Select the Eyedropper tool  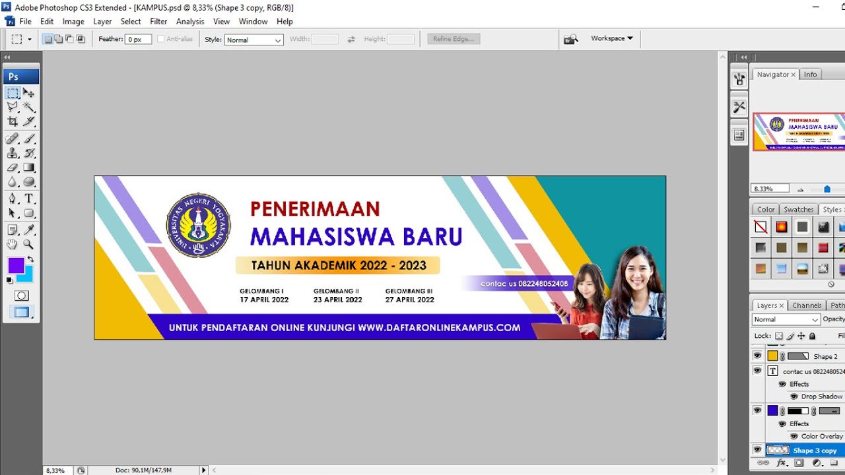[29, 230]
